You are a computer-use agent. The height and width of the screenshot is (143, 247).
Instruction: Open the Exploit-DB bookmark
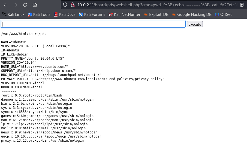pyautogui.click(x=156, y=14)
